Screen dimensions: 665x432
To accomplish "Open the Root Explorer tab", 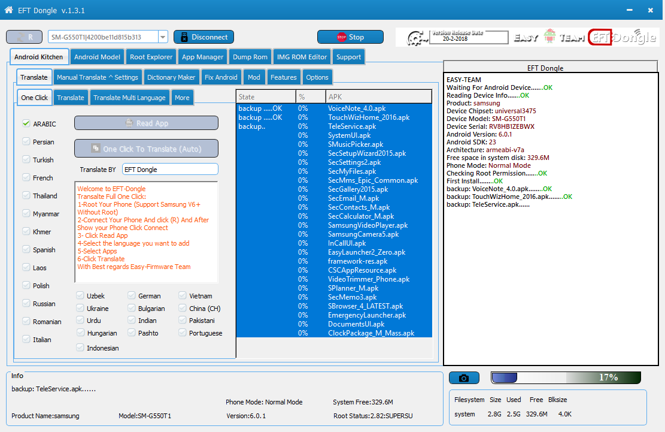I will click(151, 57).
